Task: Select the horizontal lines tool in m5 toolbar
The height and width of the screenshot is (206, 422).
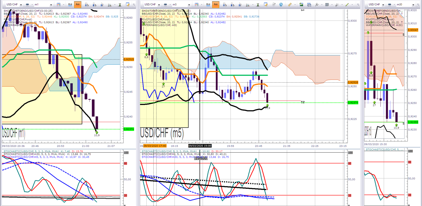Action: coord(327,5)
